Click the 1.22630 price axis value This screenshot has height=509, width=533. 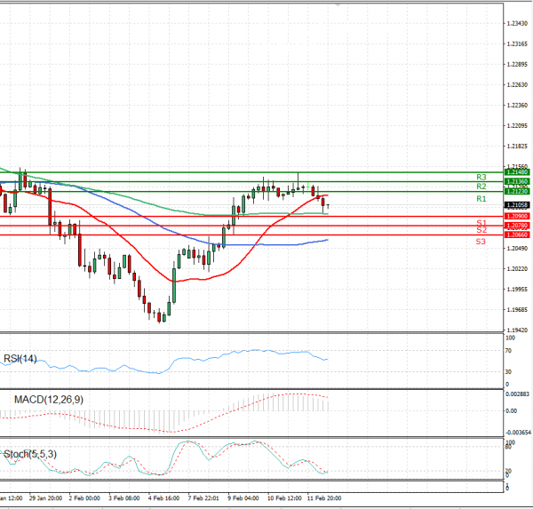(517, 84)
